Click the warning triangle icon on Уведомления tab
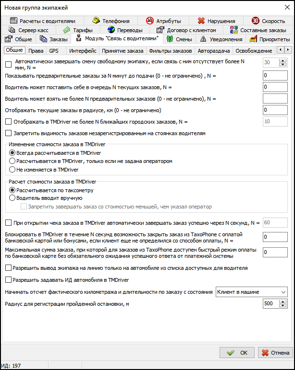 point(204,39)
